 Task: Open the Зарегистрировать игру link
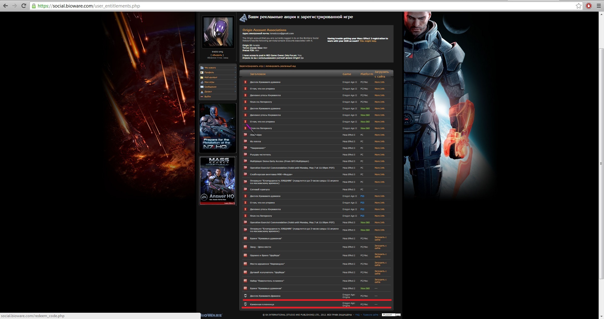click(x=251, y=66)
